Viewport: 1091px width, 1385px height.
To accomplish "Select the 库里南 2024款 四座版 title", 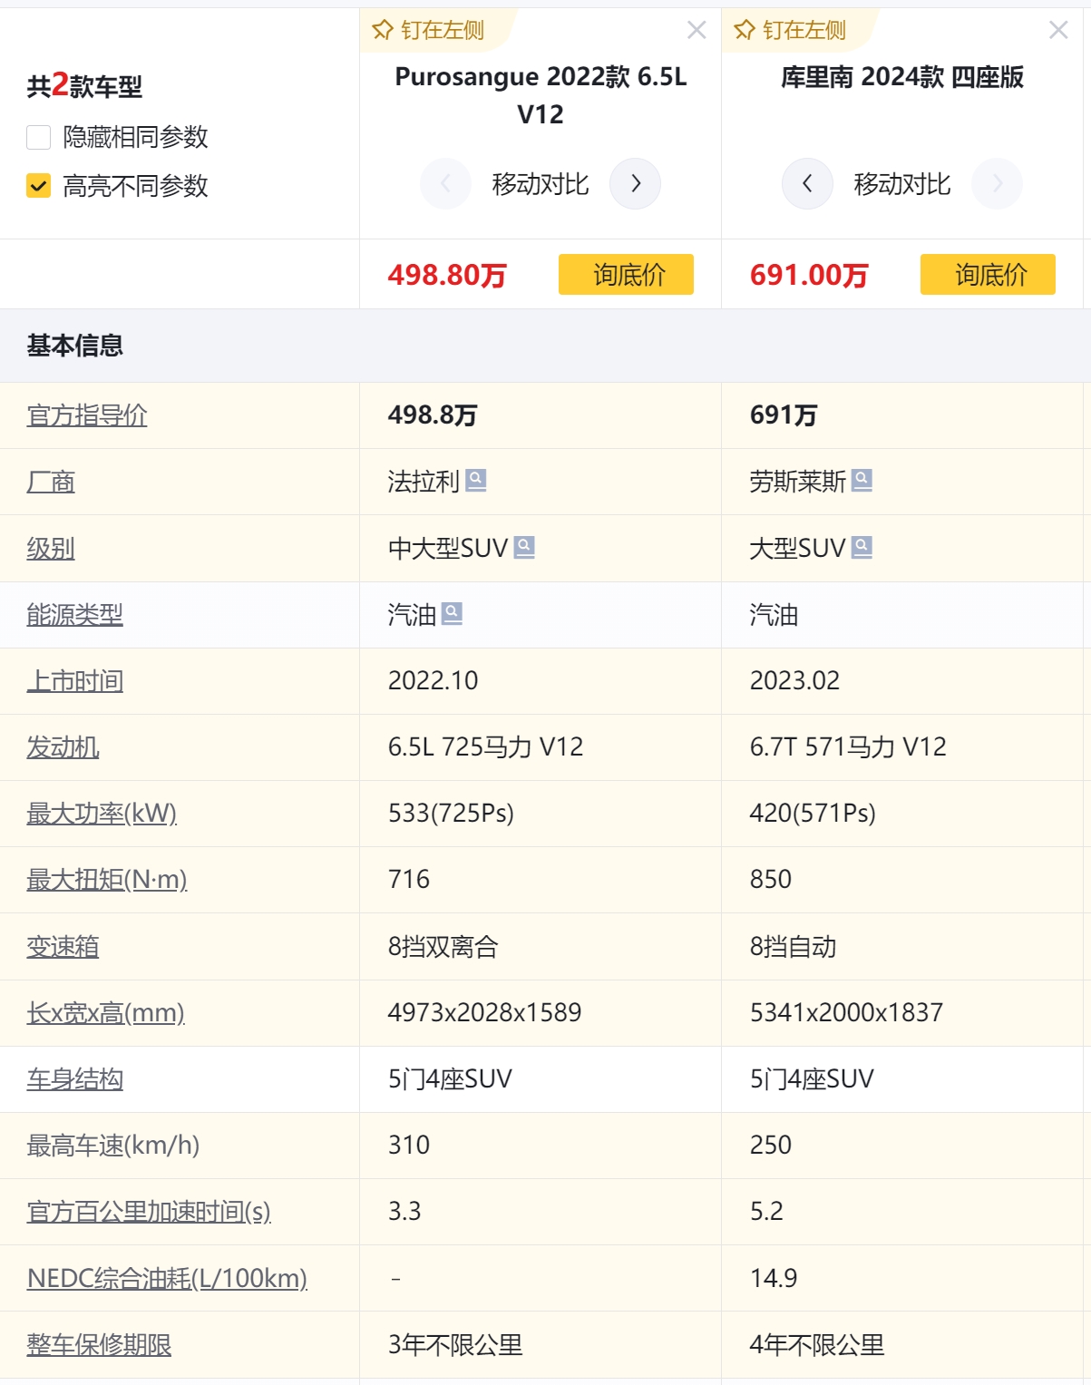I will (902, 77).
